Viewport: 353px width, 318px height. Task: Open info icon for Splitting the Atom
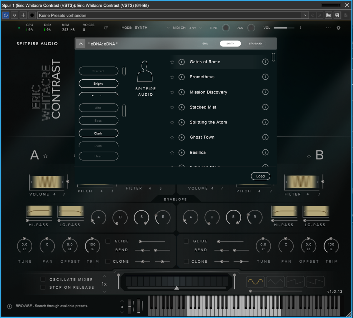265,122
